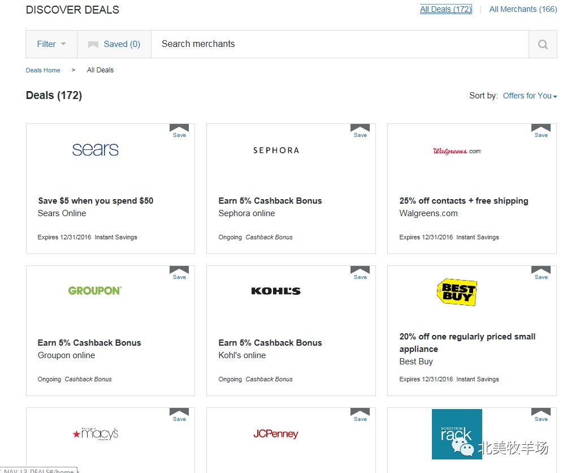The width and height of the screenshot is (567, 473).
Task: Save the Kohl's deal bookmark
Action: [360, 273]
